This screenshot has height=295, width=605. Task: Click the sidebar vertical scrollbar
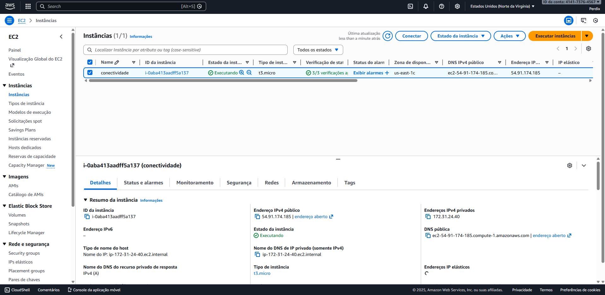point(73,120)
